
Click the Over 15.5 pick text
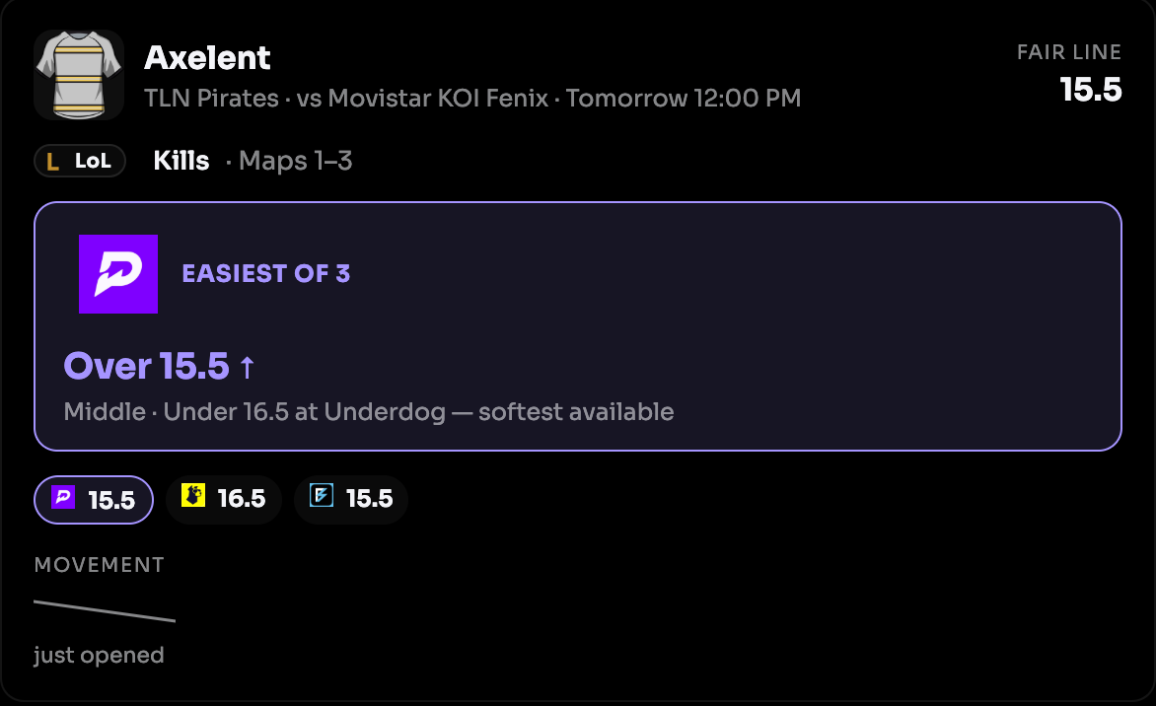click(147, 366)
